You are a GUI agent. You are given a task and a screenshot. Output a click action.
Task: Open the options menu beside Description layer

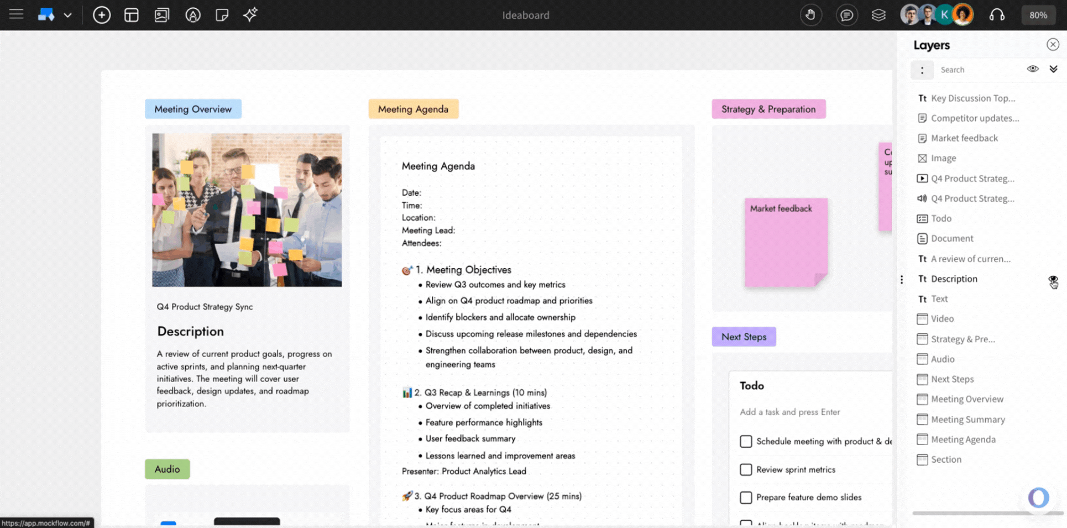902,279
